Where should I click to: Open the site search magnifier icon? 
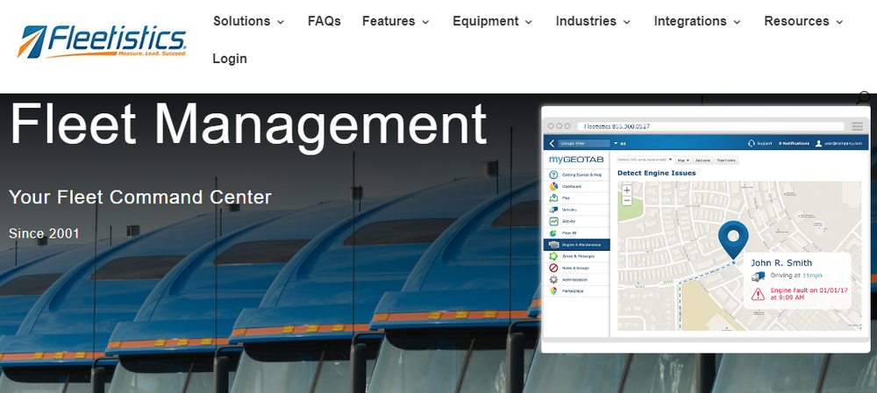pos(864,97)
